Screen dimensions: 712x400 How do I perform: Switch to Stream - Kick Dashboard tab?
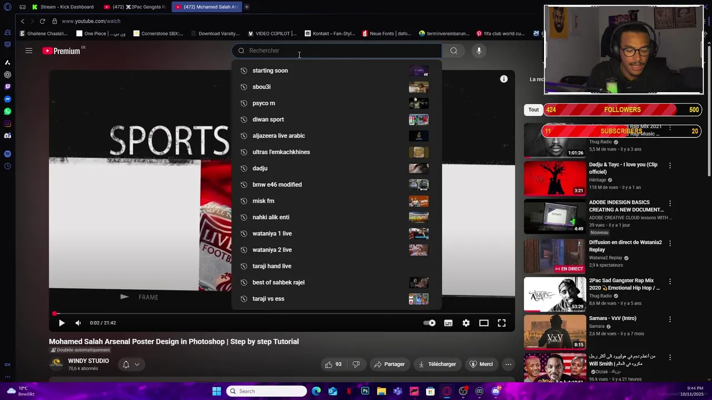63,7
